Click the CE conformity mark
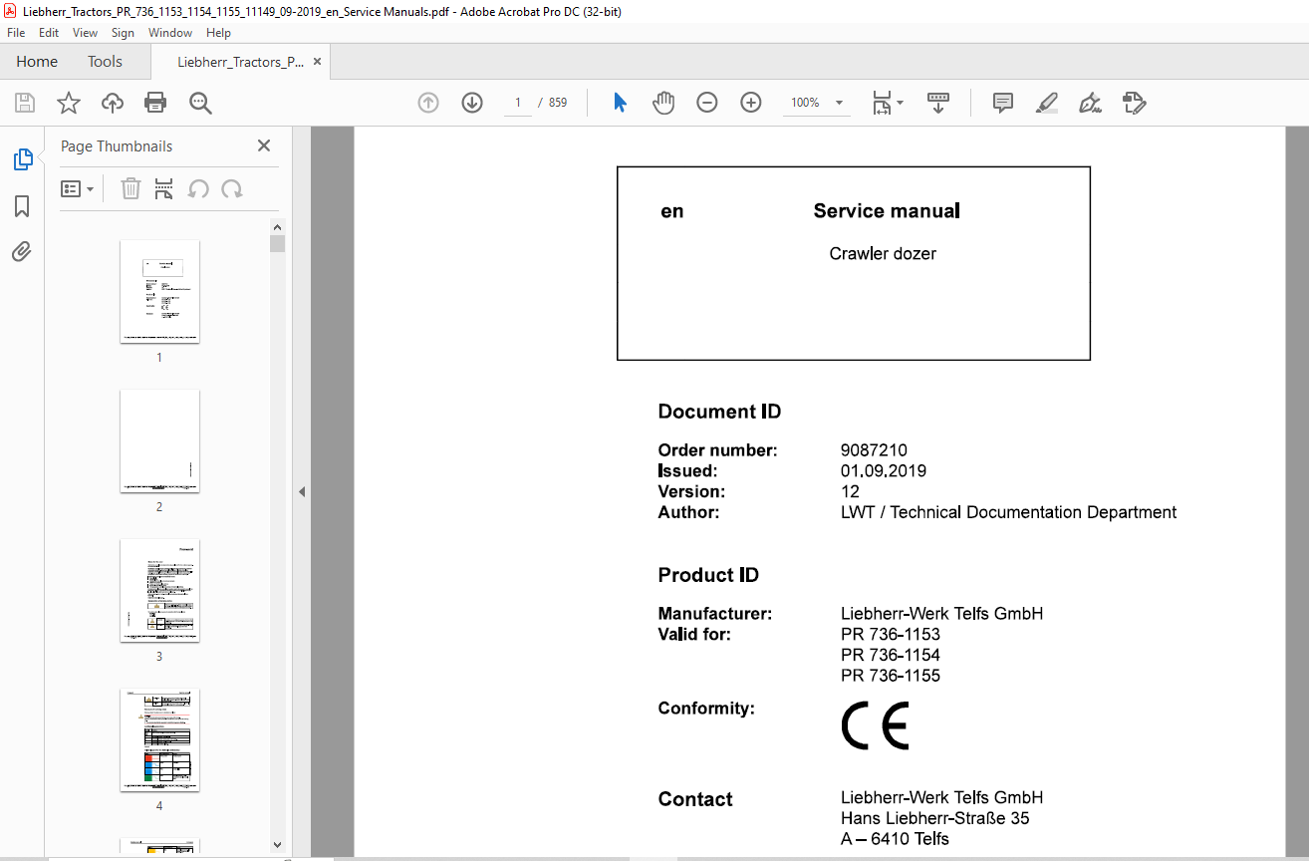The image size is (1309, 861). click(876, 725)
